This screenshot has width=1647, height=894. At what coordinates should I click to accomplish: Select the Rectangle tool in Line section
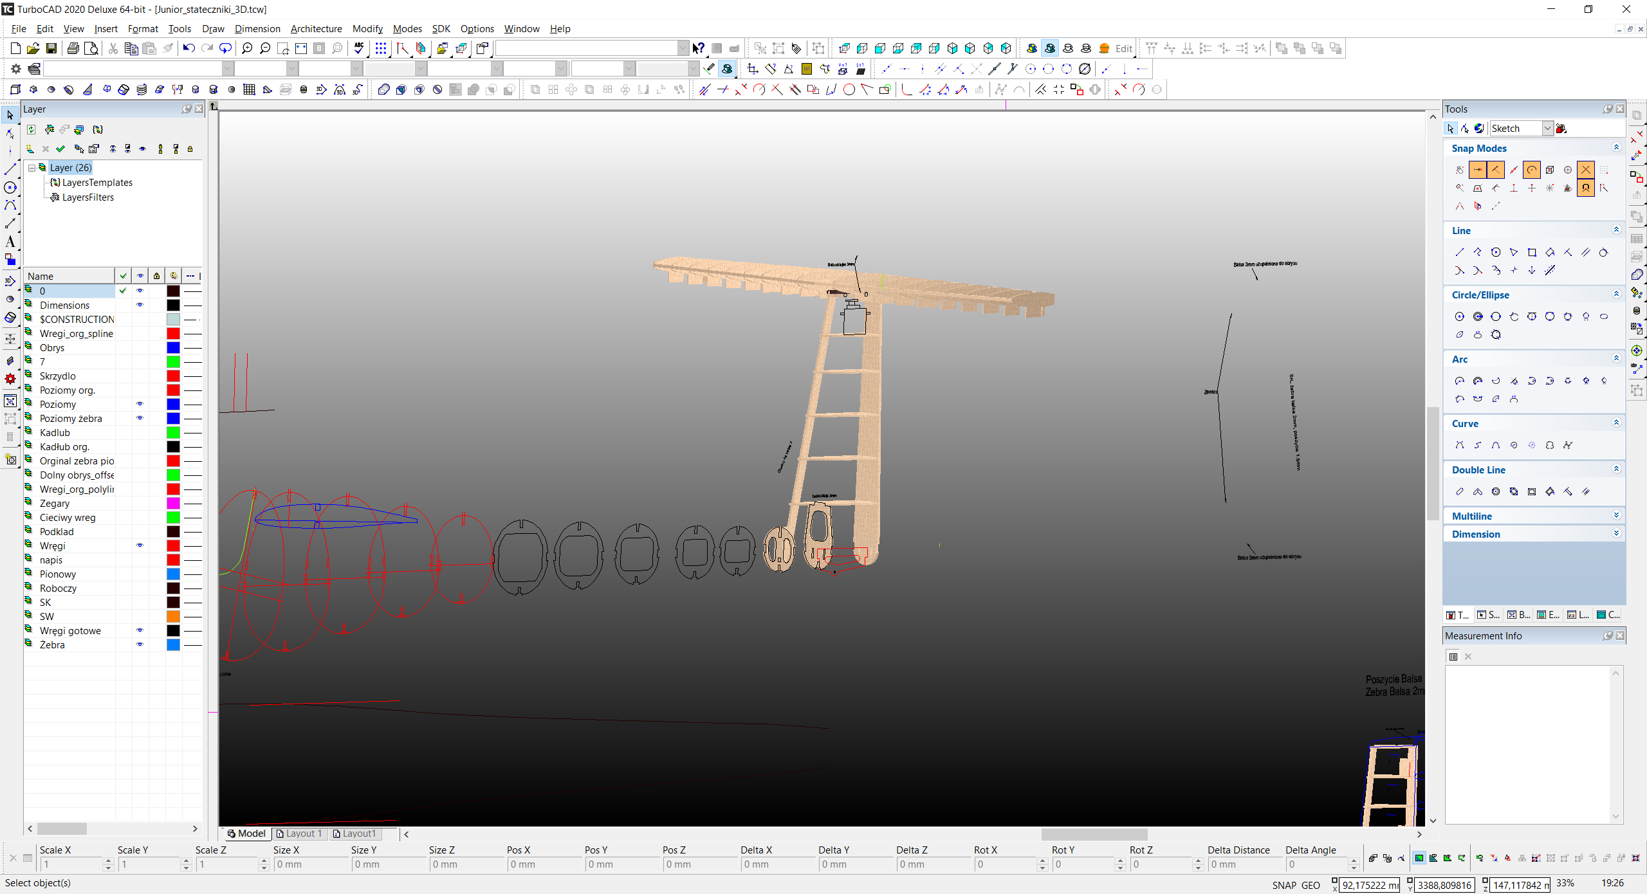click(1532, 253)
